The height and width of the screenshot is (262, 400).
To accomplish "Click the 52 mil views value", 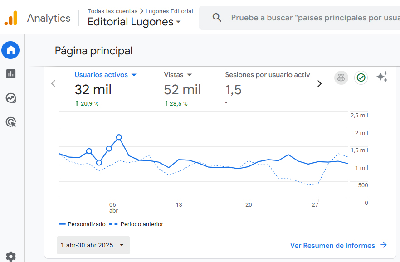I will click(182, 90).
